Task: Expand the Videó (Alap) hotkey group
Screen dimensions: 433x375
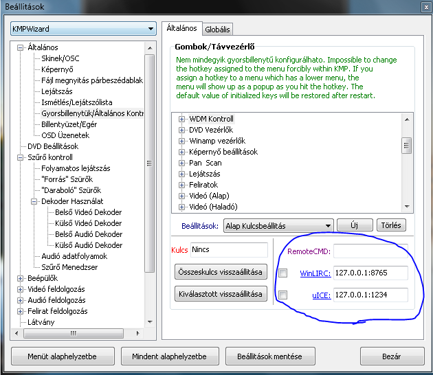Action: (x=181, y=196)
